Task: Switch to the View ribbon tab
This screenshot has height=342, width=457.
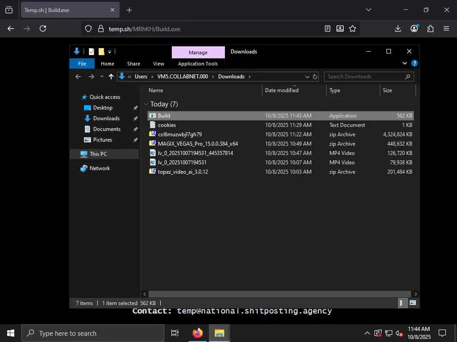Action: point(158,64)
